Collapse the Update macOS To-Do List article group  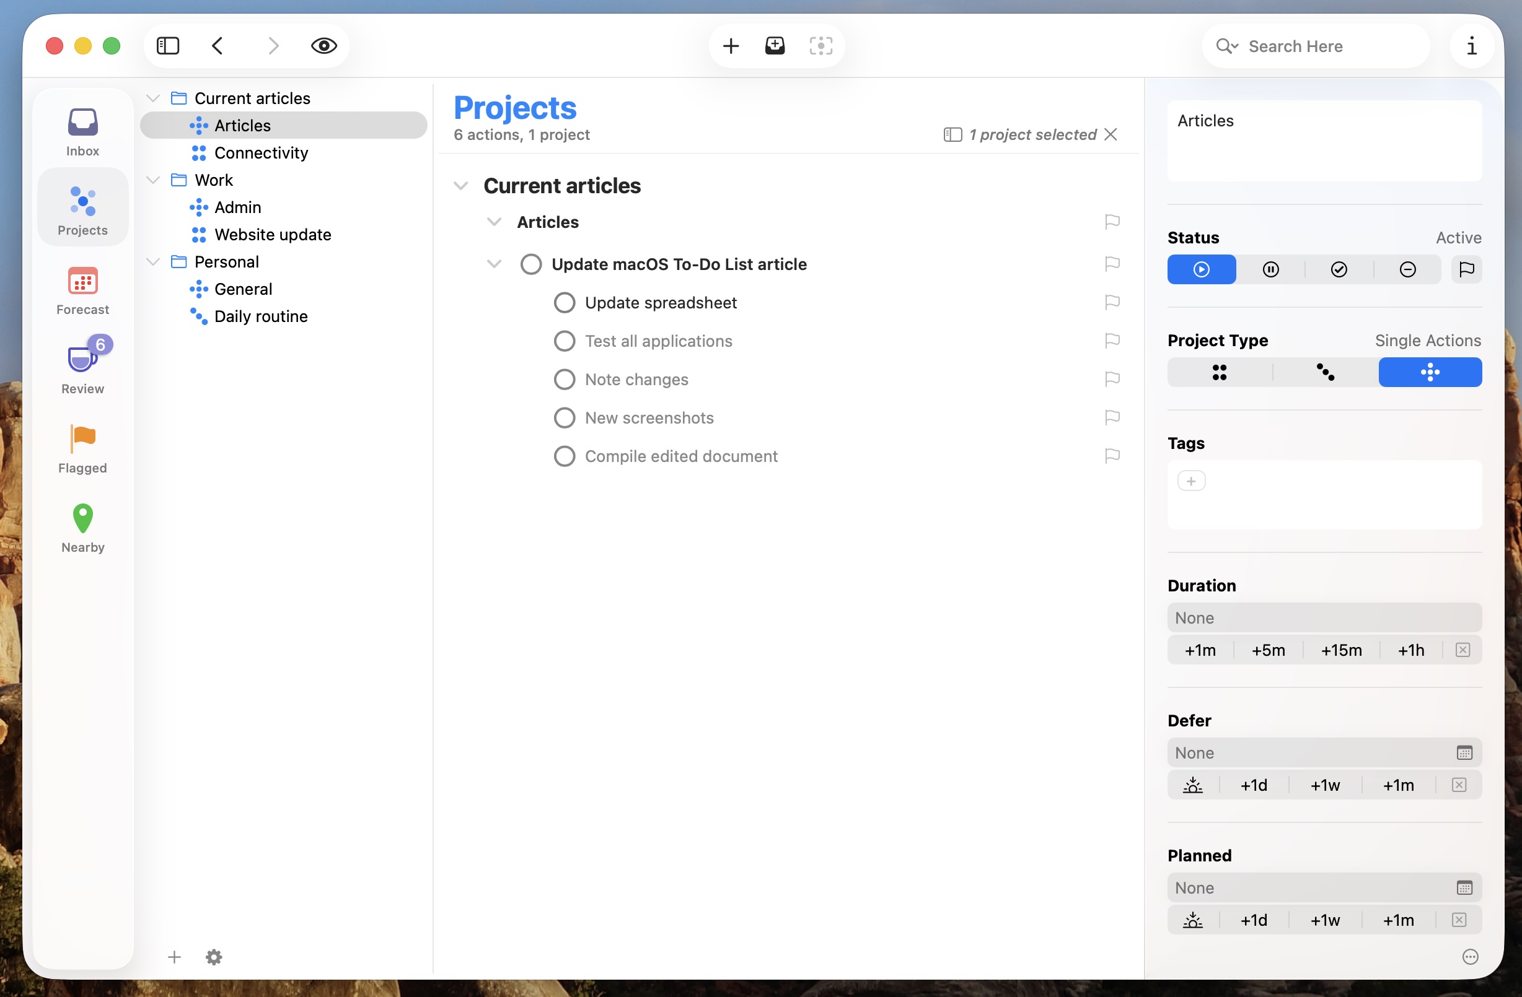tap(493, 263)
